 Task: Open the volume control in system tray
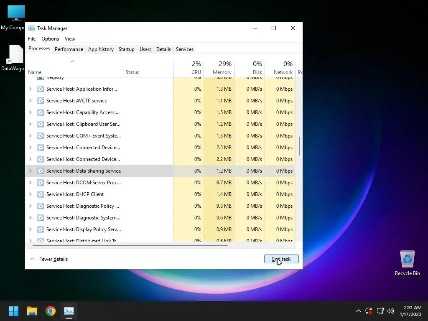390,311
